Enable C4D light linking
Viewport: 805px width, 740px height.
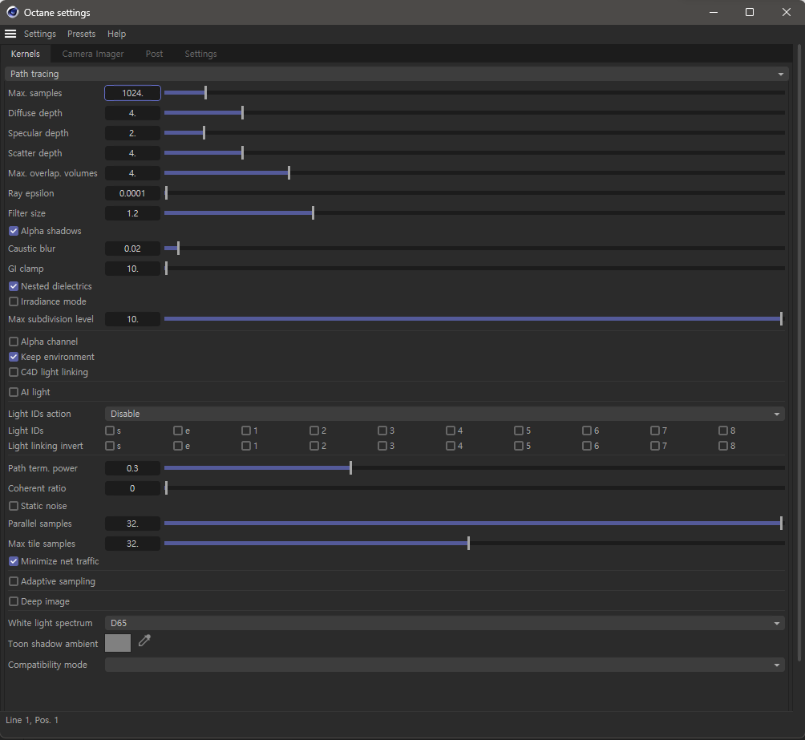[14, 372]
